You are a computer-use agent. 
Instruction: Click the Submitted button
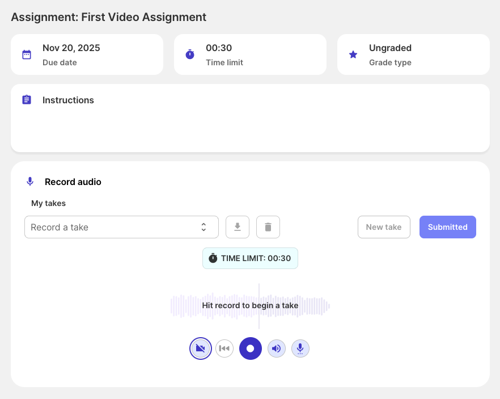coord(448,226)
